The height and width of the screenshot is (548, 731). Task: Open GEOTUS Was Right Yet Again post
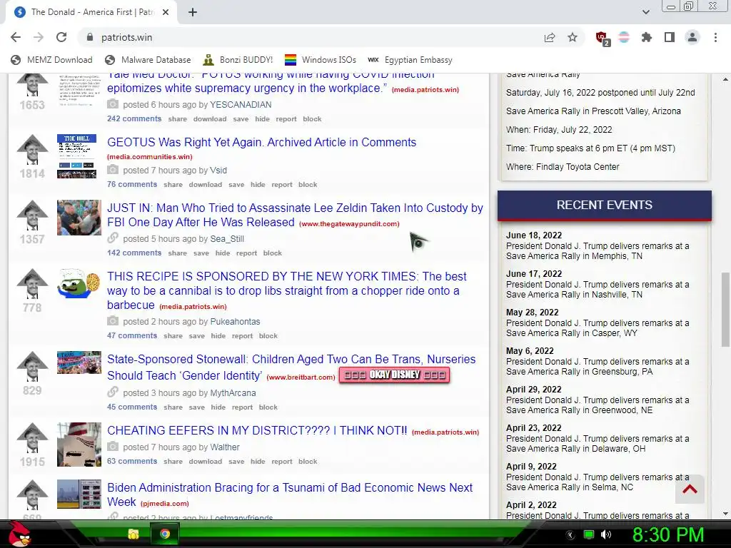[261, 142]
